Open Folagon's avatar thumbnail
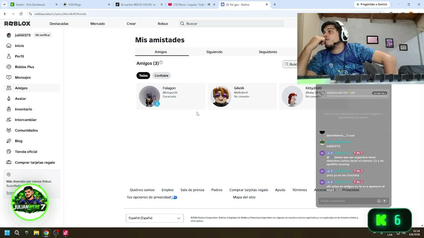 point(149,96)
